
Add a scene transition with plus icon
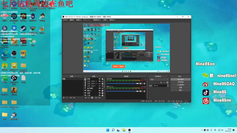161,82
